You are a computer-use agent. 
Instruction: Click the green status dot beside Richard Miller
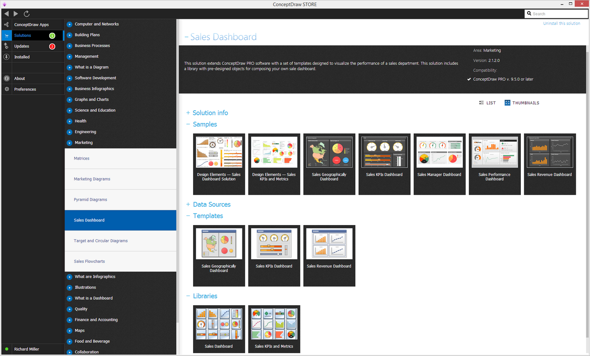pos(7,349)
